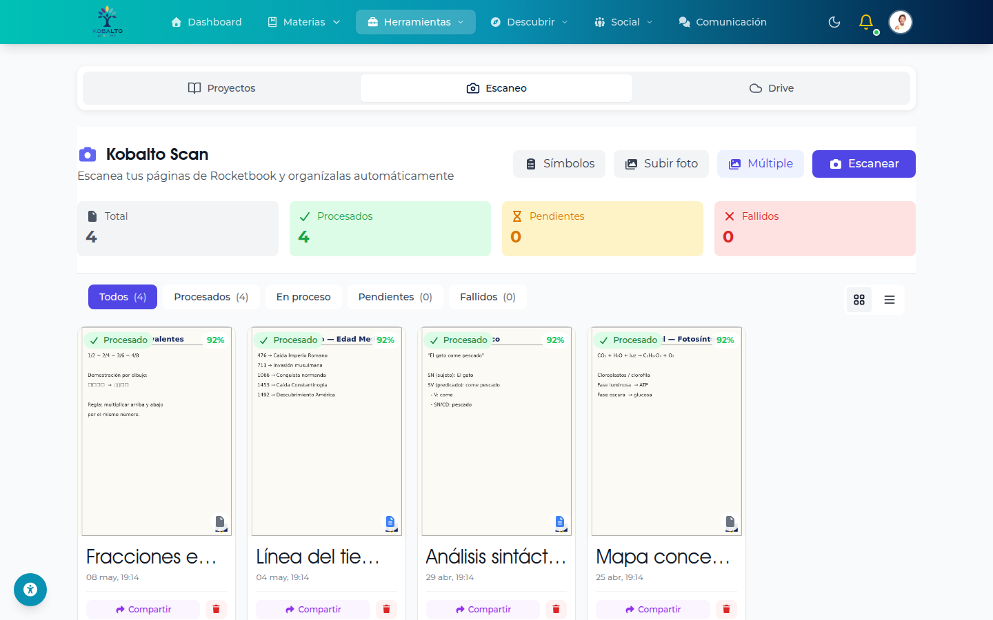Viewport: 993px width, 620px height.
Task: Click the 04 may, 19:14 date
Action: point(283,577)
